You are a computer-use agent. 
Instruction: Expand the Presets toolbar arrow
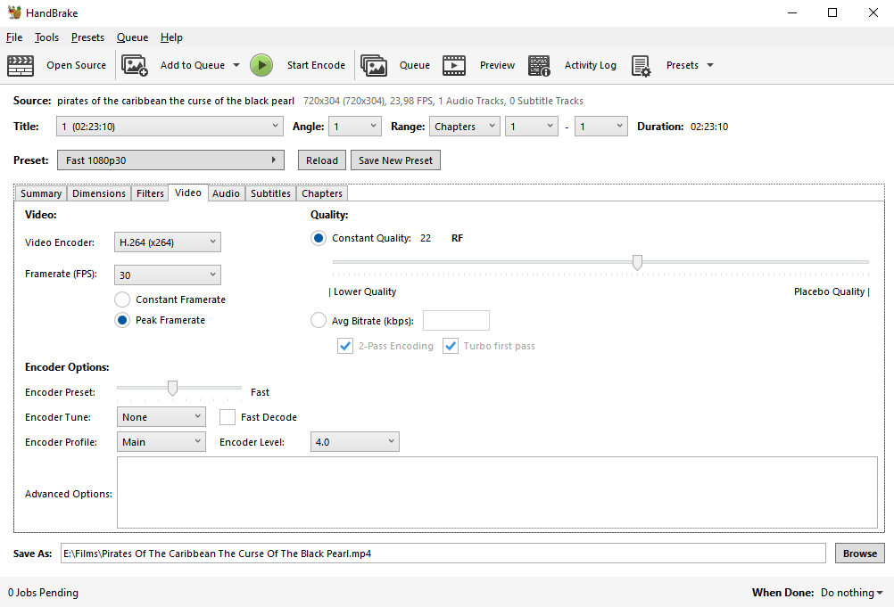pos(710,65)
